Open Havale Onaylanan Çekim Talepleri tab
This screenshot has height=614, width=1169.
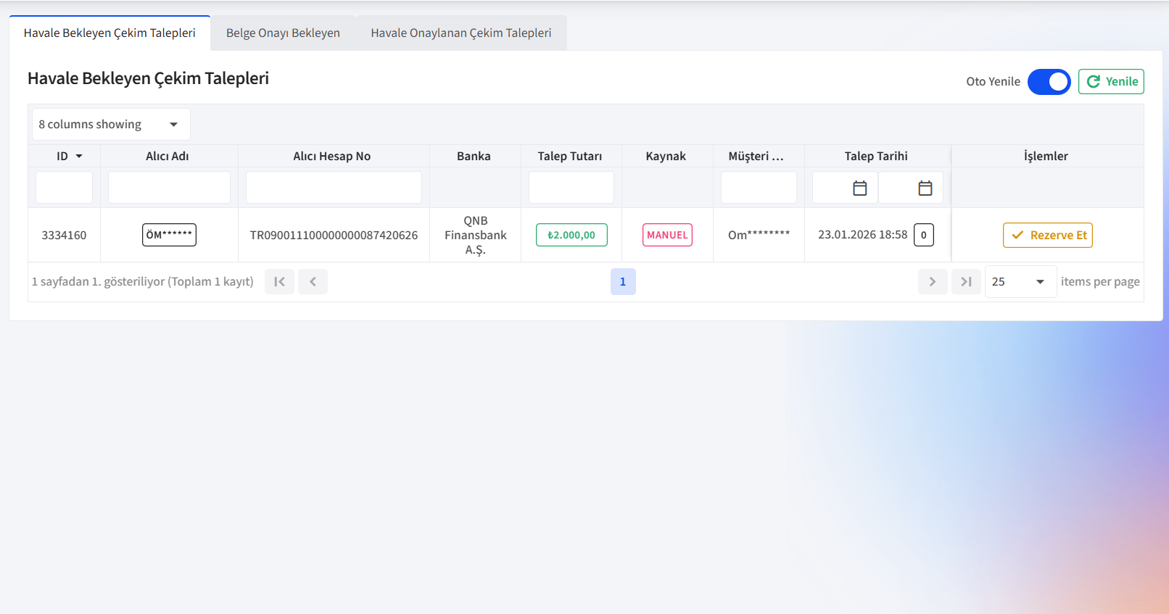(461, 33)
